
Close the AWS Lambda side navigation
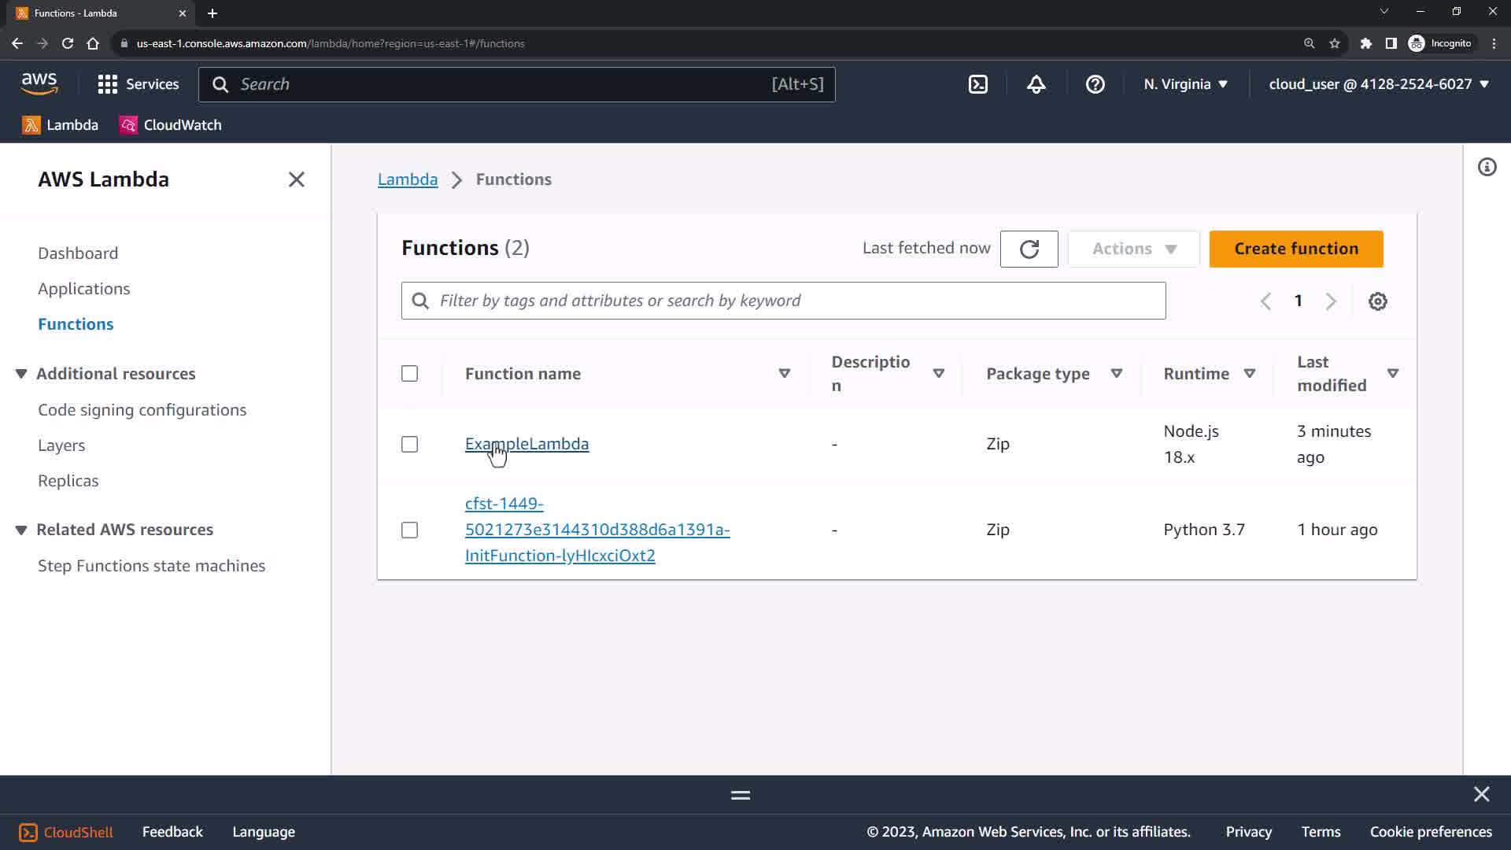coord(296,179)
